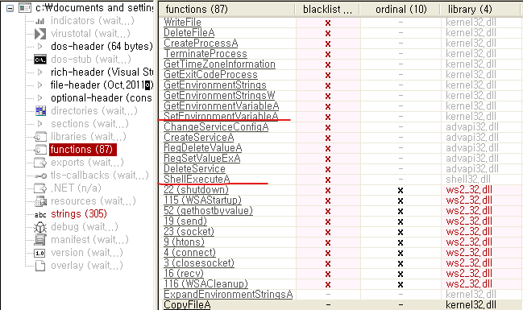Click the directories grid icon

tap(40, 110)
